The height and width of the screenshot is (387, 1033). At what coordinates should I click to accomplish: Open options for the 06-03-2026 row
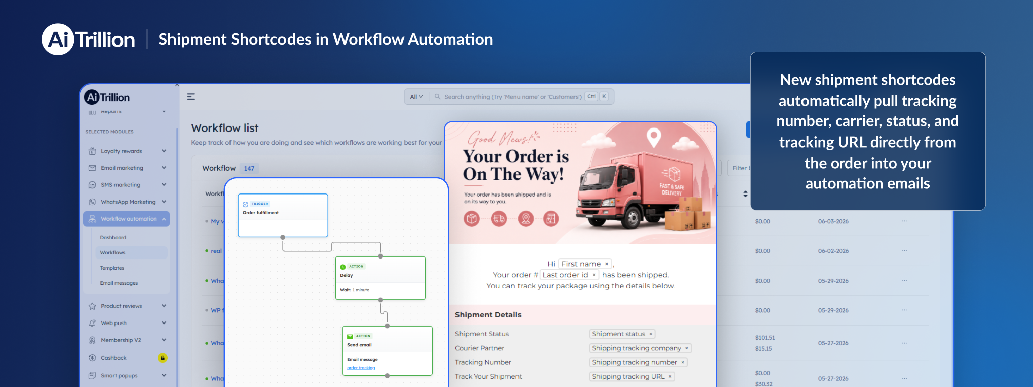[904, 221]
